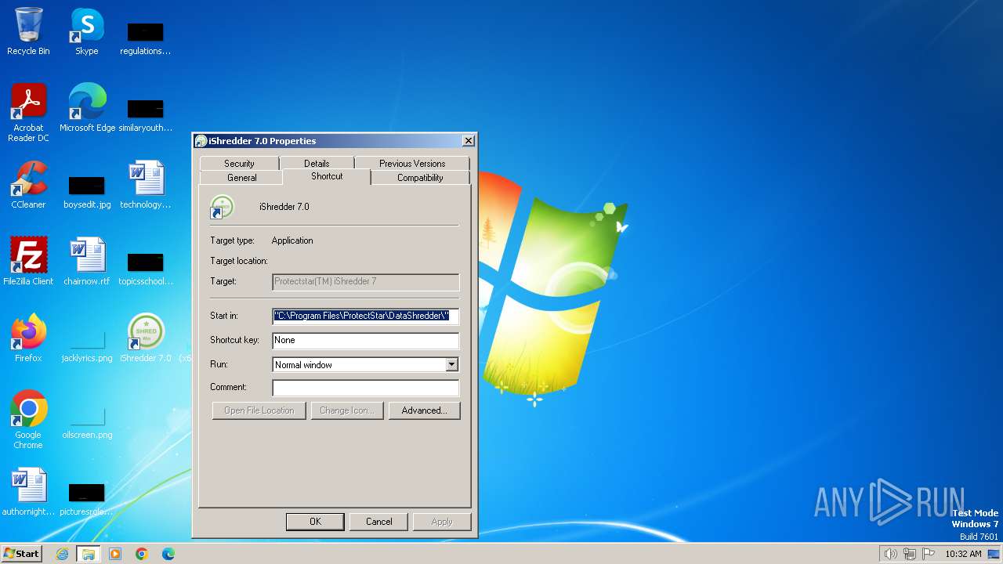Click the OK button
The width and height of the screenshot is (1003, 564).
[315, 522]
